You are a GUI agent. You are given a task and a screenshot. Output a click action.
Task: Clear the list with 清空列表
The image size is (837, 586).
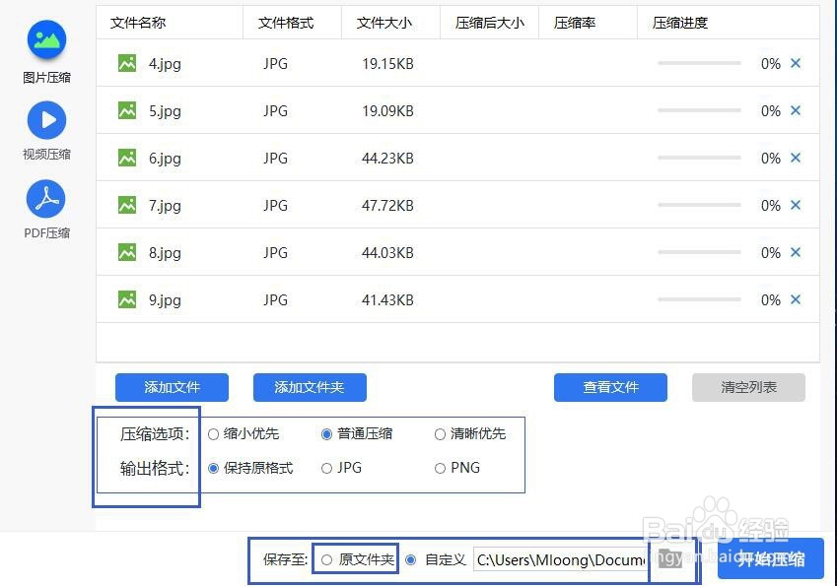[747, 387]
